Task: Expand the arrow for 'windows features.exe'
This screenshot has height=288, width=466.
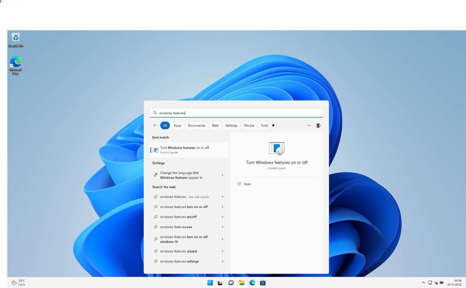Action: pos(223,227)
